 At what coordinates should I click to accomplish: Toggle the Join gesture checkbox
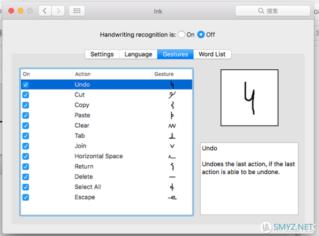pyautogui.click(x=26, y=146)
